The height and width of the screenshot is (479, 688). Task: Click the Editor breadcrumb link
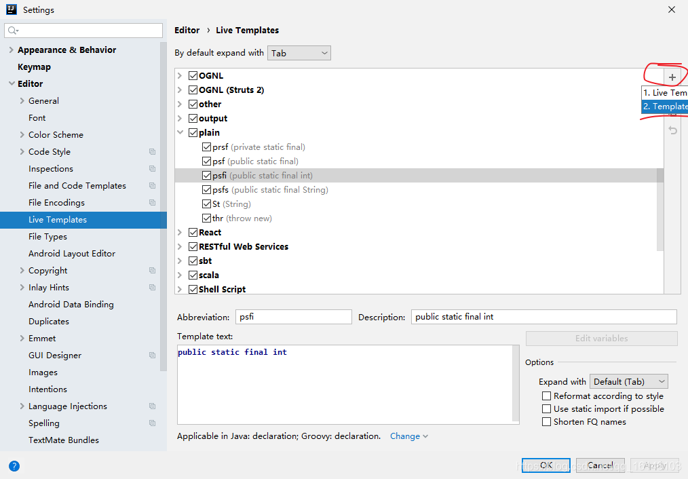[187, 31]
